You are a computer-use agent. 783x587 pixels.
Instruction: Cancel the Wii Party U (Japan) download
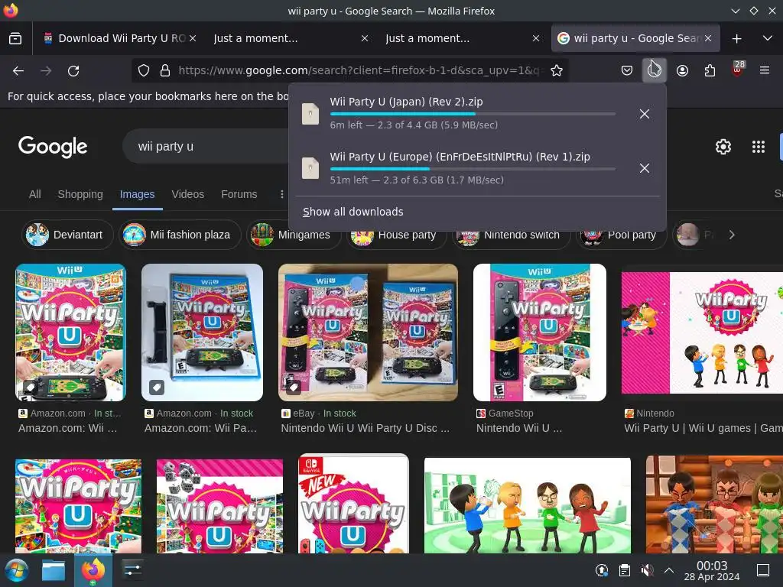[644, 114]
